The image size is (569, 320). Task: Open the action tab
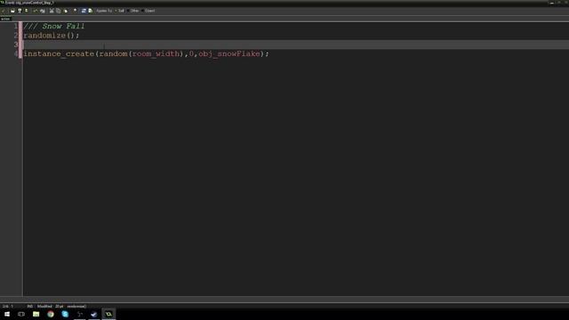pyautogui.click(x=5, y=19)
